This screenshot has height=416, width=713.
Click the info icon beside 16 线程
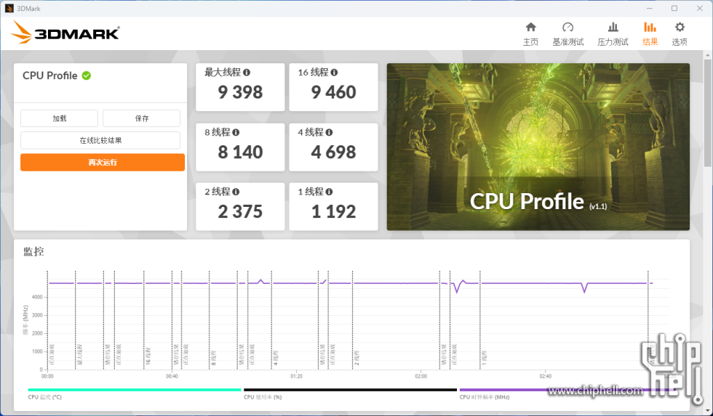[334, 73]
